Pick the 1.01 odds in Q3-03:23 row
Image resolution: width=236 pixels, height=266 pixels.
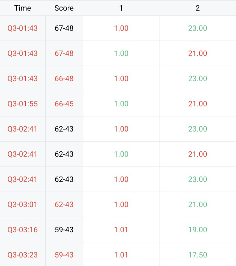[121, 255]
